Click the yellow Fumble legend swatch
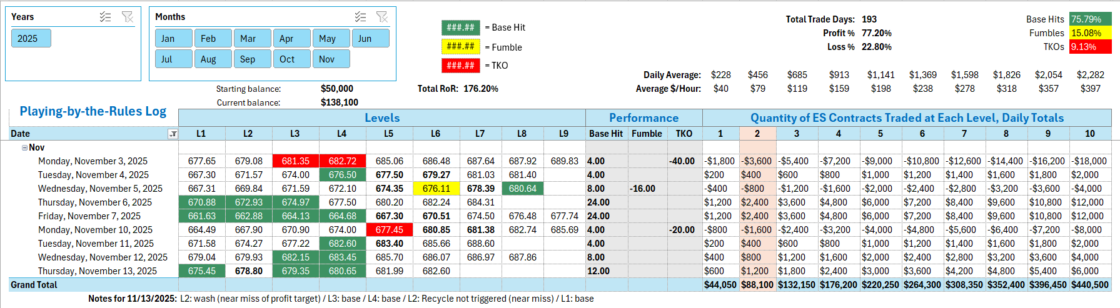Screen dimensions: 1120x308 (x=460, y=46)
